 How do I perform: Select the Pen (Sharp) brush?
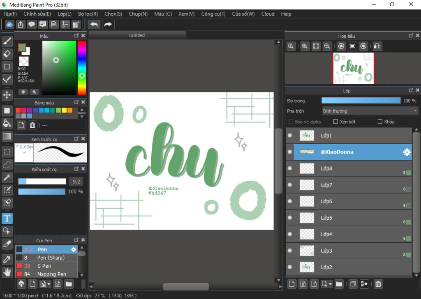coord(46,258)
